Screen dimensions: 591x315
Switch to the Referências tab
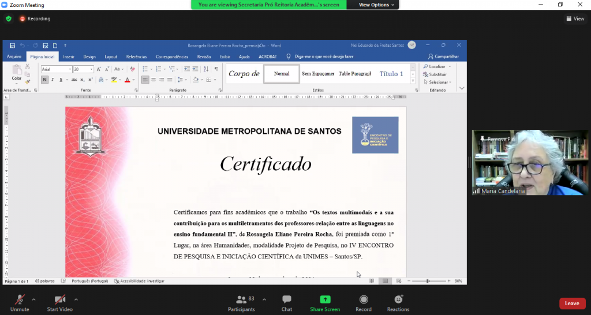[136, 57]
